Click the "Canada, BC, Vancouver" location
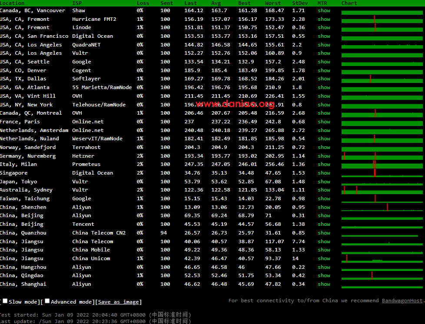This screenshot has height=324, width=425. [33, 10]
